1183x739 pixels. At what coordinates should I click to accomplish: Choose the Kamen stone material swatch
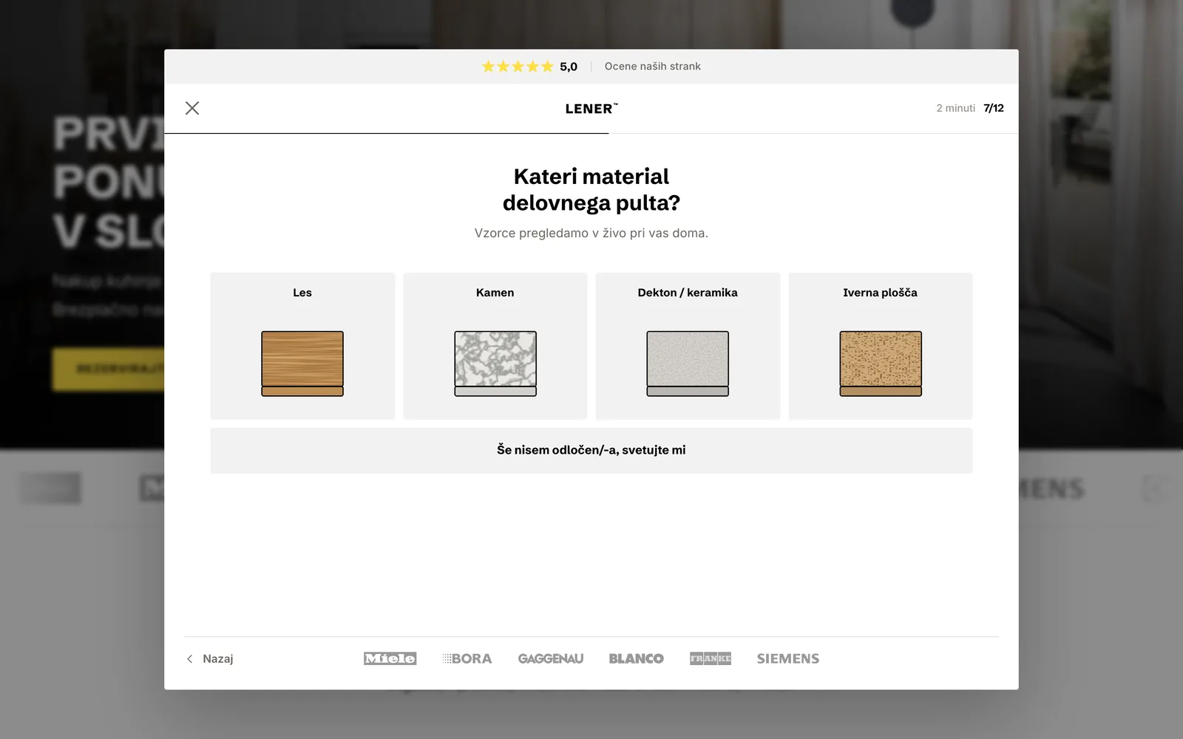tap(495, 364)
